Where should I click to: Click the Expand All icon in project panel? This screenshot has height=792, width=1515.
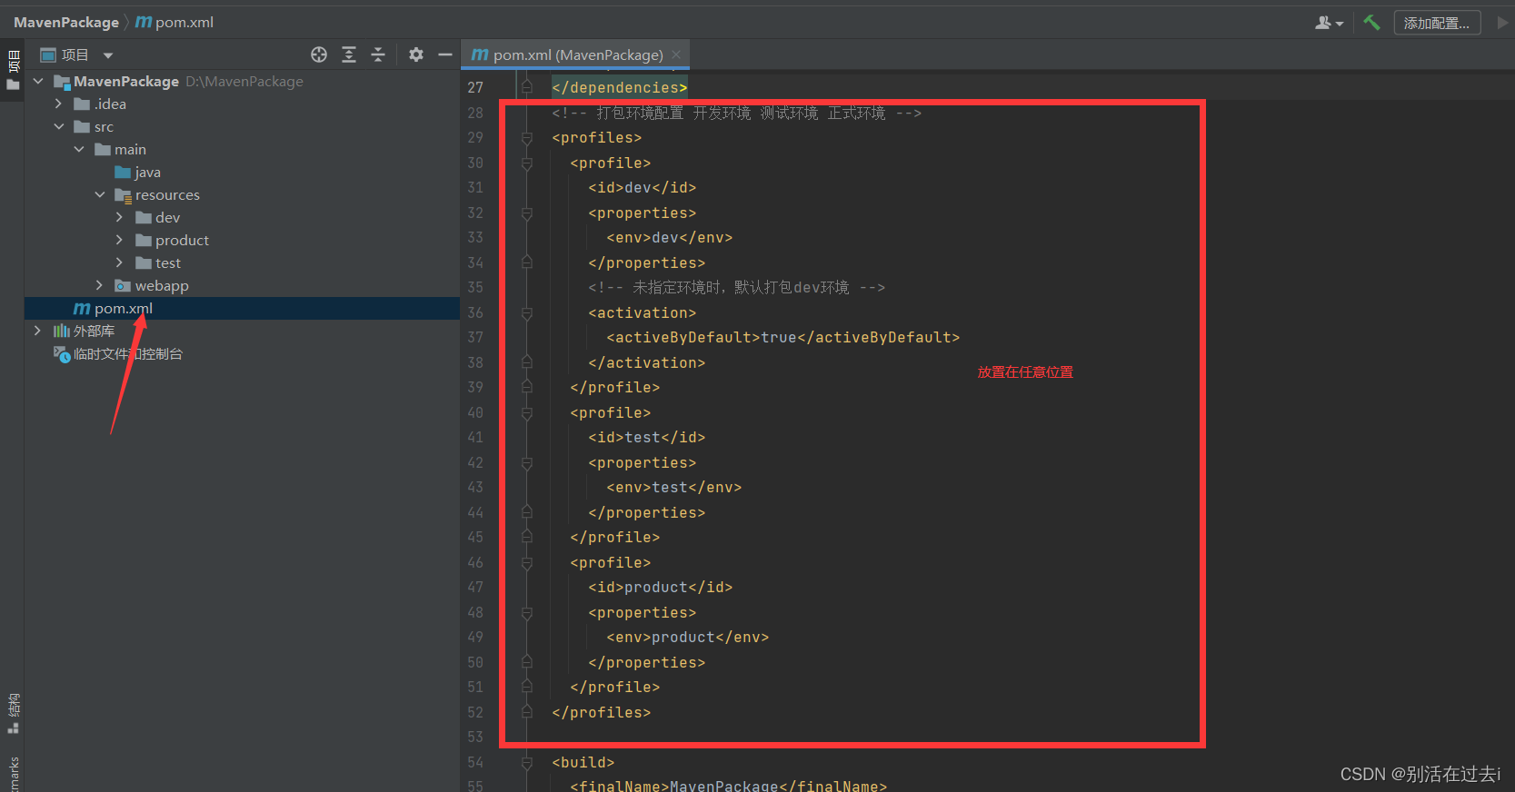tap(349, 54)
